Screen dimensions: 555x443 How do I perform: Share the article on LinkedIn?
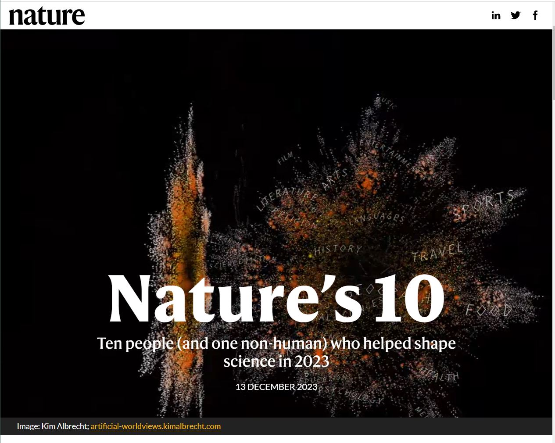496,15
